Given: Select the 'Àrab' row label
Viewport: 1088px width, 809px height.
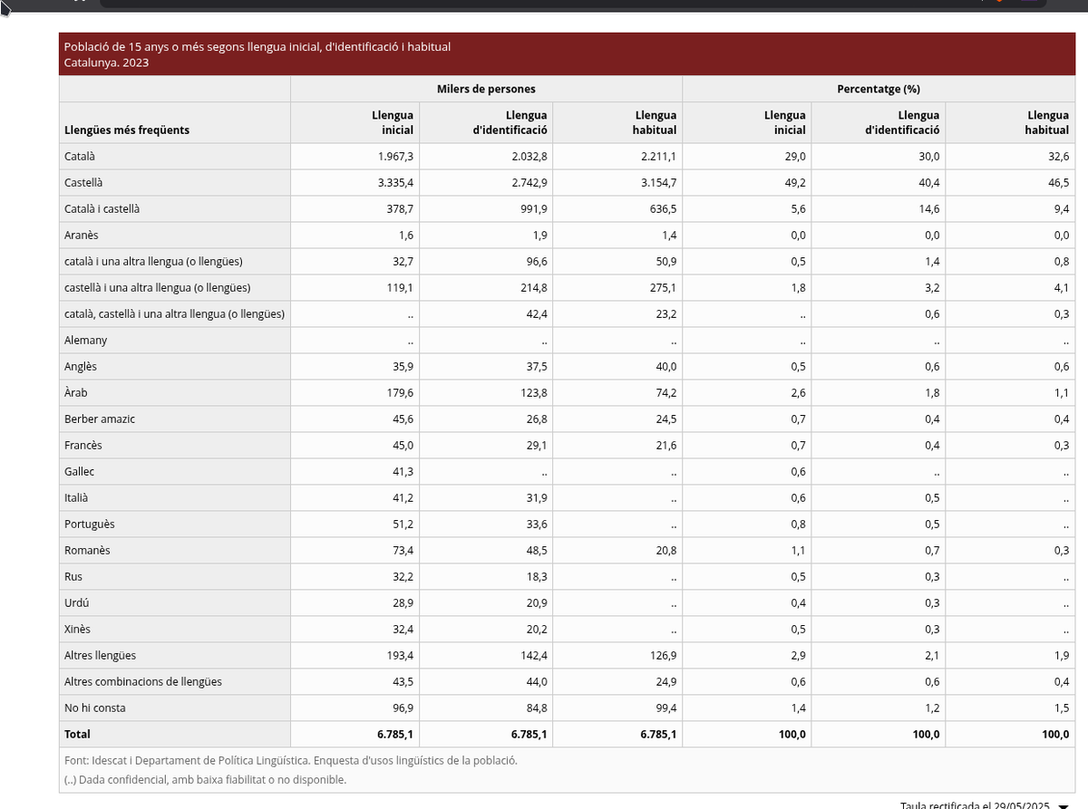Looking at the screenshot, I should [x=76, y=393].
